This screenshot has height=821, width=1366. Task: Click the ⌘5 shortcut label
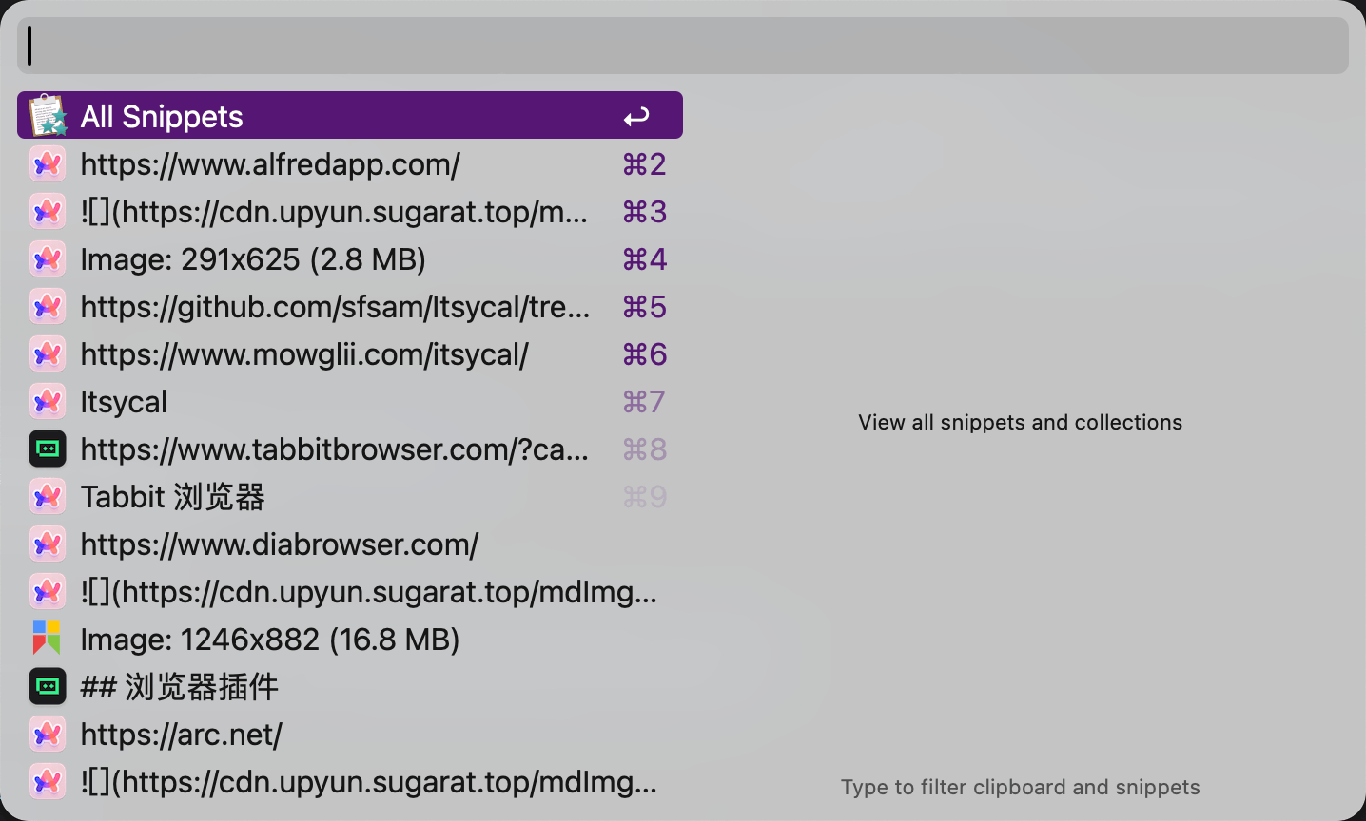(x=644, y=307)
